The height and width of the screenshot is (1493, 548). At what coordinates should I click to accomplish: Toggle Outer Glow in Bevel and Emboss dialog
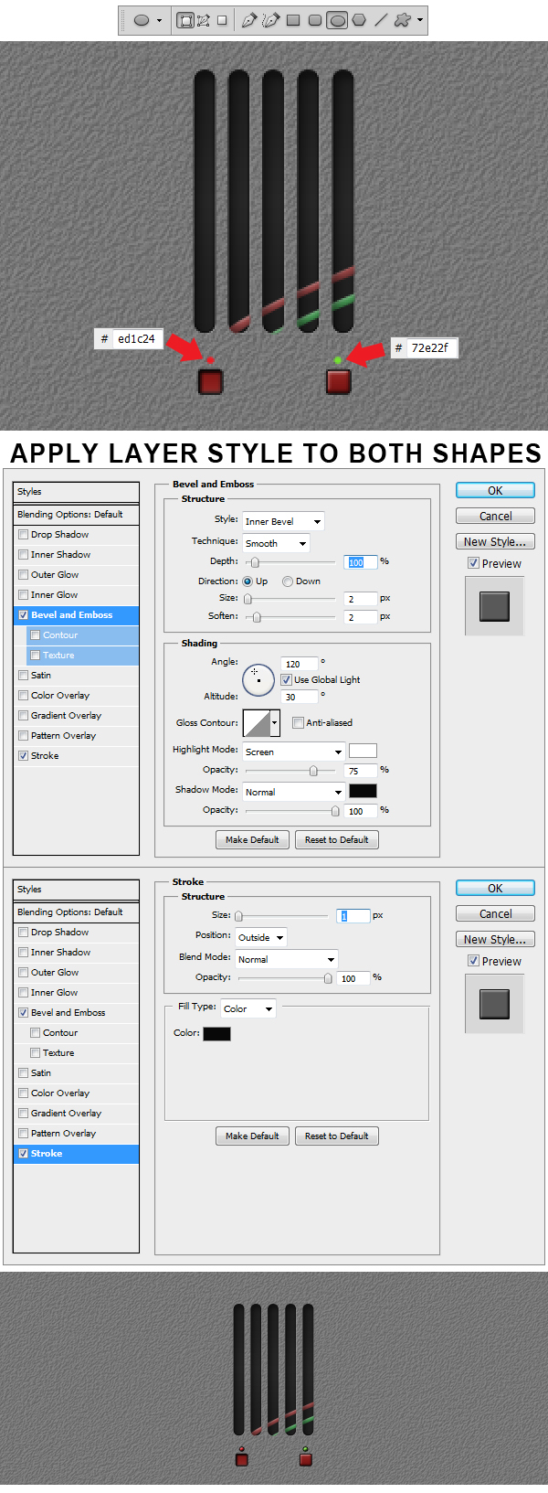pyautogui.click(x=23, y=574)
